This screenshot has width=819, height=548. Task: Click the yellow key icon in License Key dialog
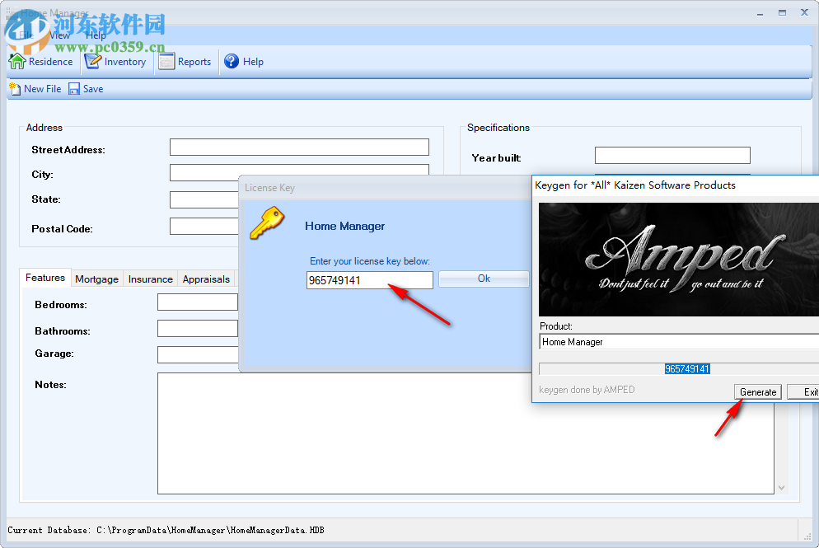267,222
